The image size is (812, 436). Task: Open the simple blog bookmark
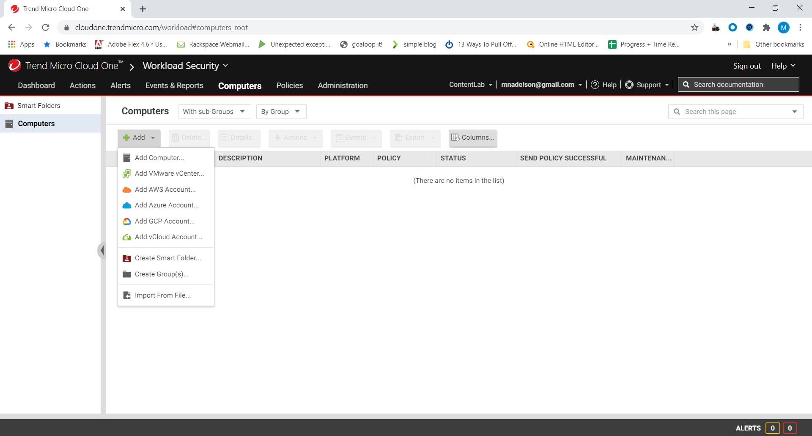coord(414,44)
